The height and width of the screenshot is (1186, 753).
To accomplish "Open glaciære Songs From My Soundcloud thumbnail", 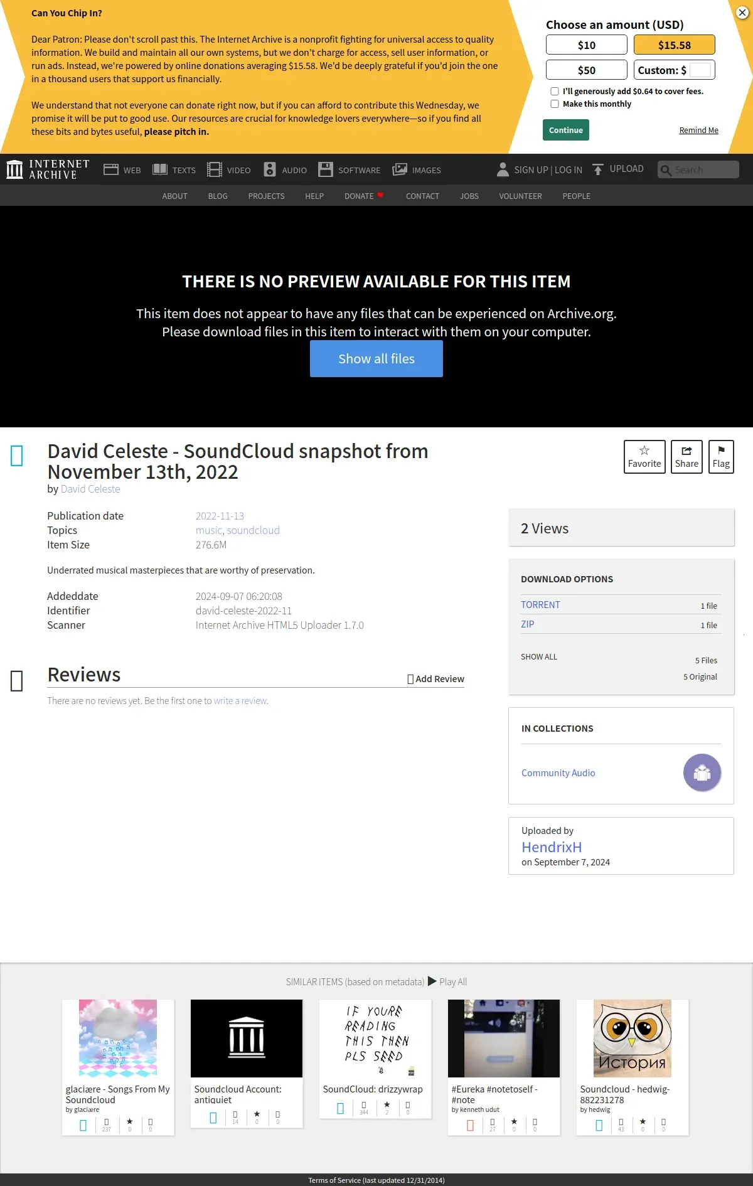I will (118, 1038).
